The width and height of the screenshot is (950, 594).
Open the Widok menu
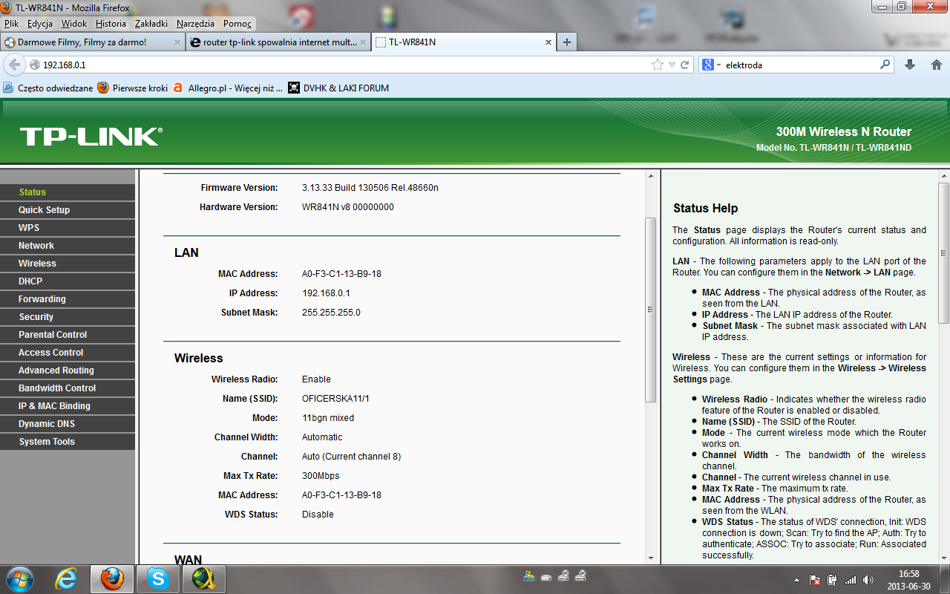click(74, 24)
